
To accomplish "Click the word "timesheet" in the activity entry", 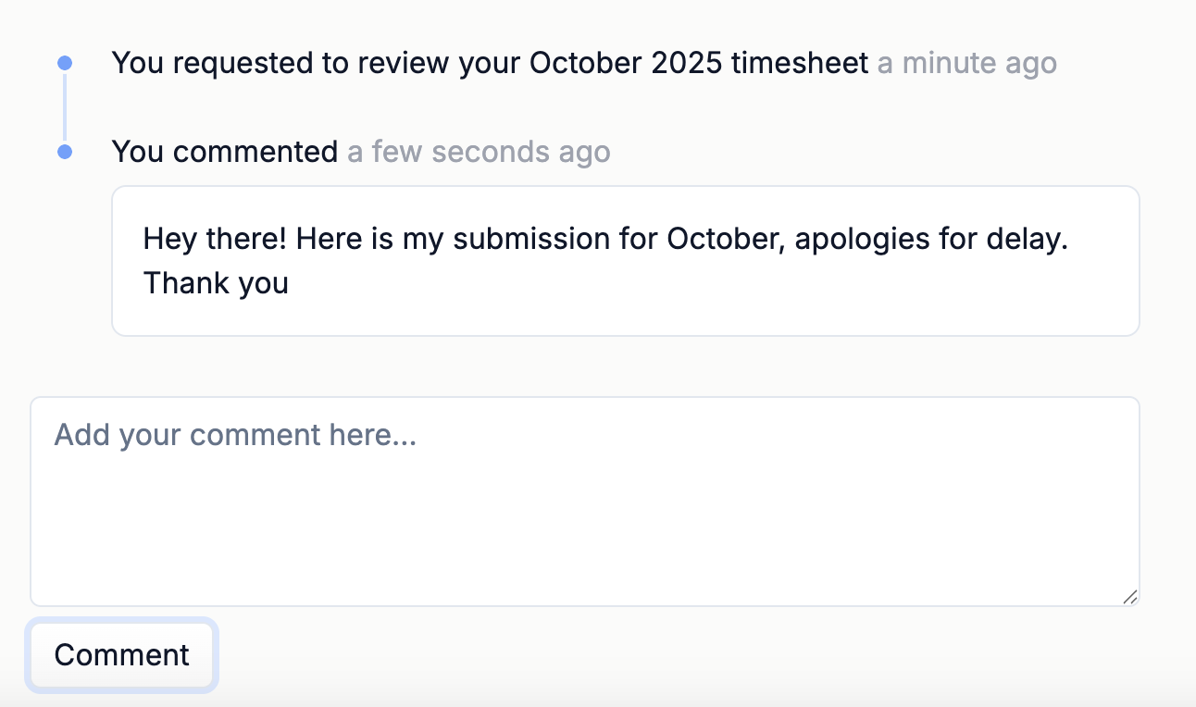I will click(x=800, y=64).
